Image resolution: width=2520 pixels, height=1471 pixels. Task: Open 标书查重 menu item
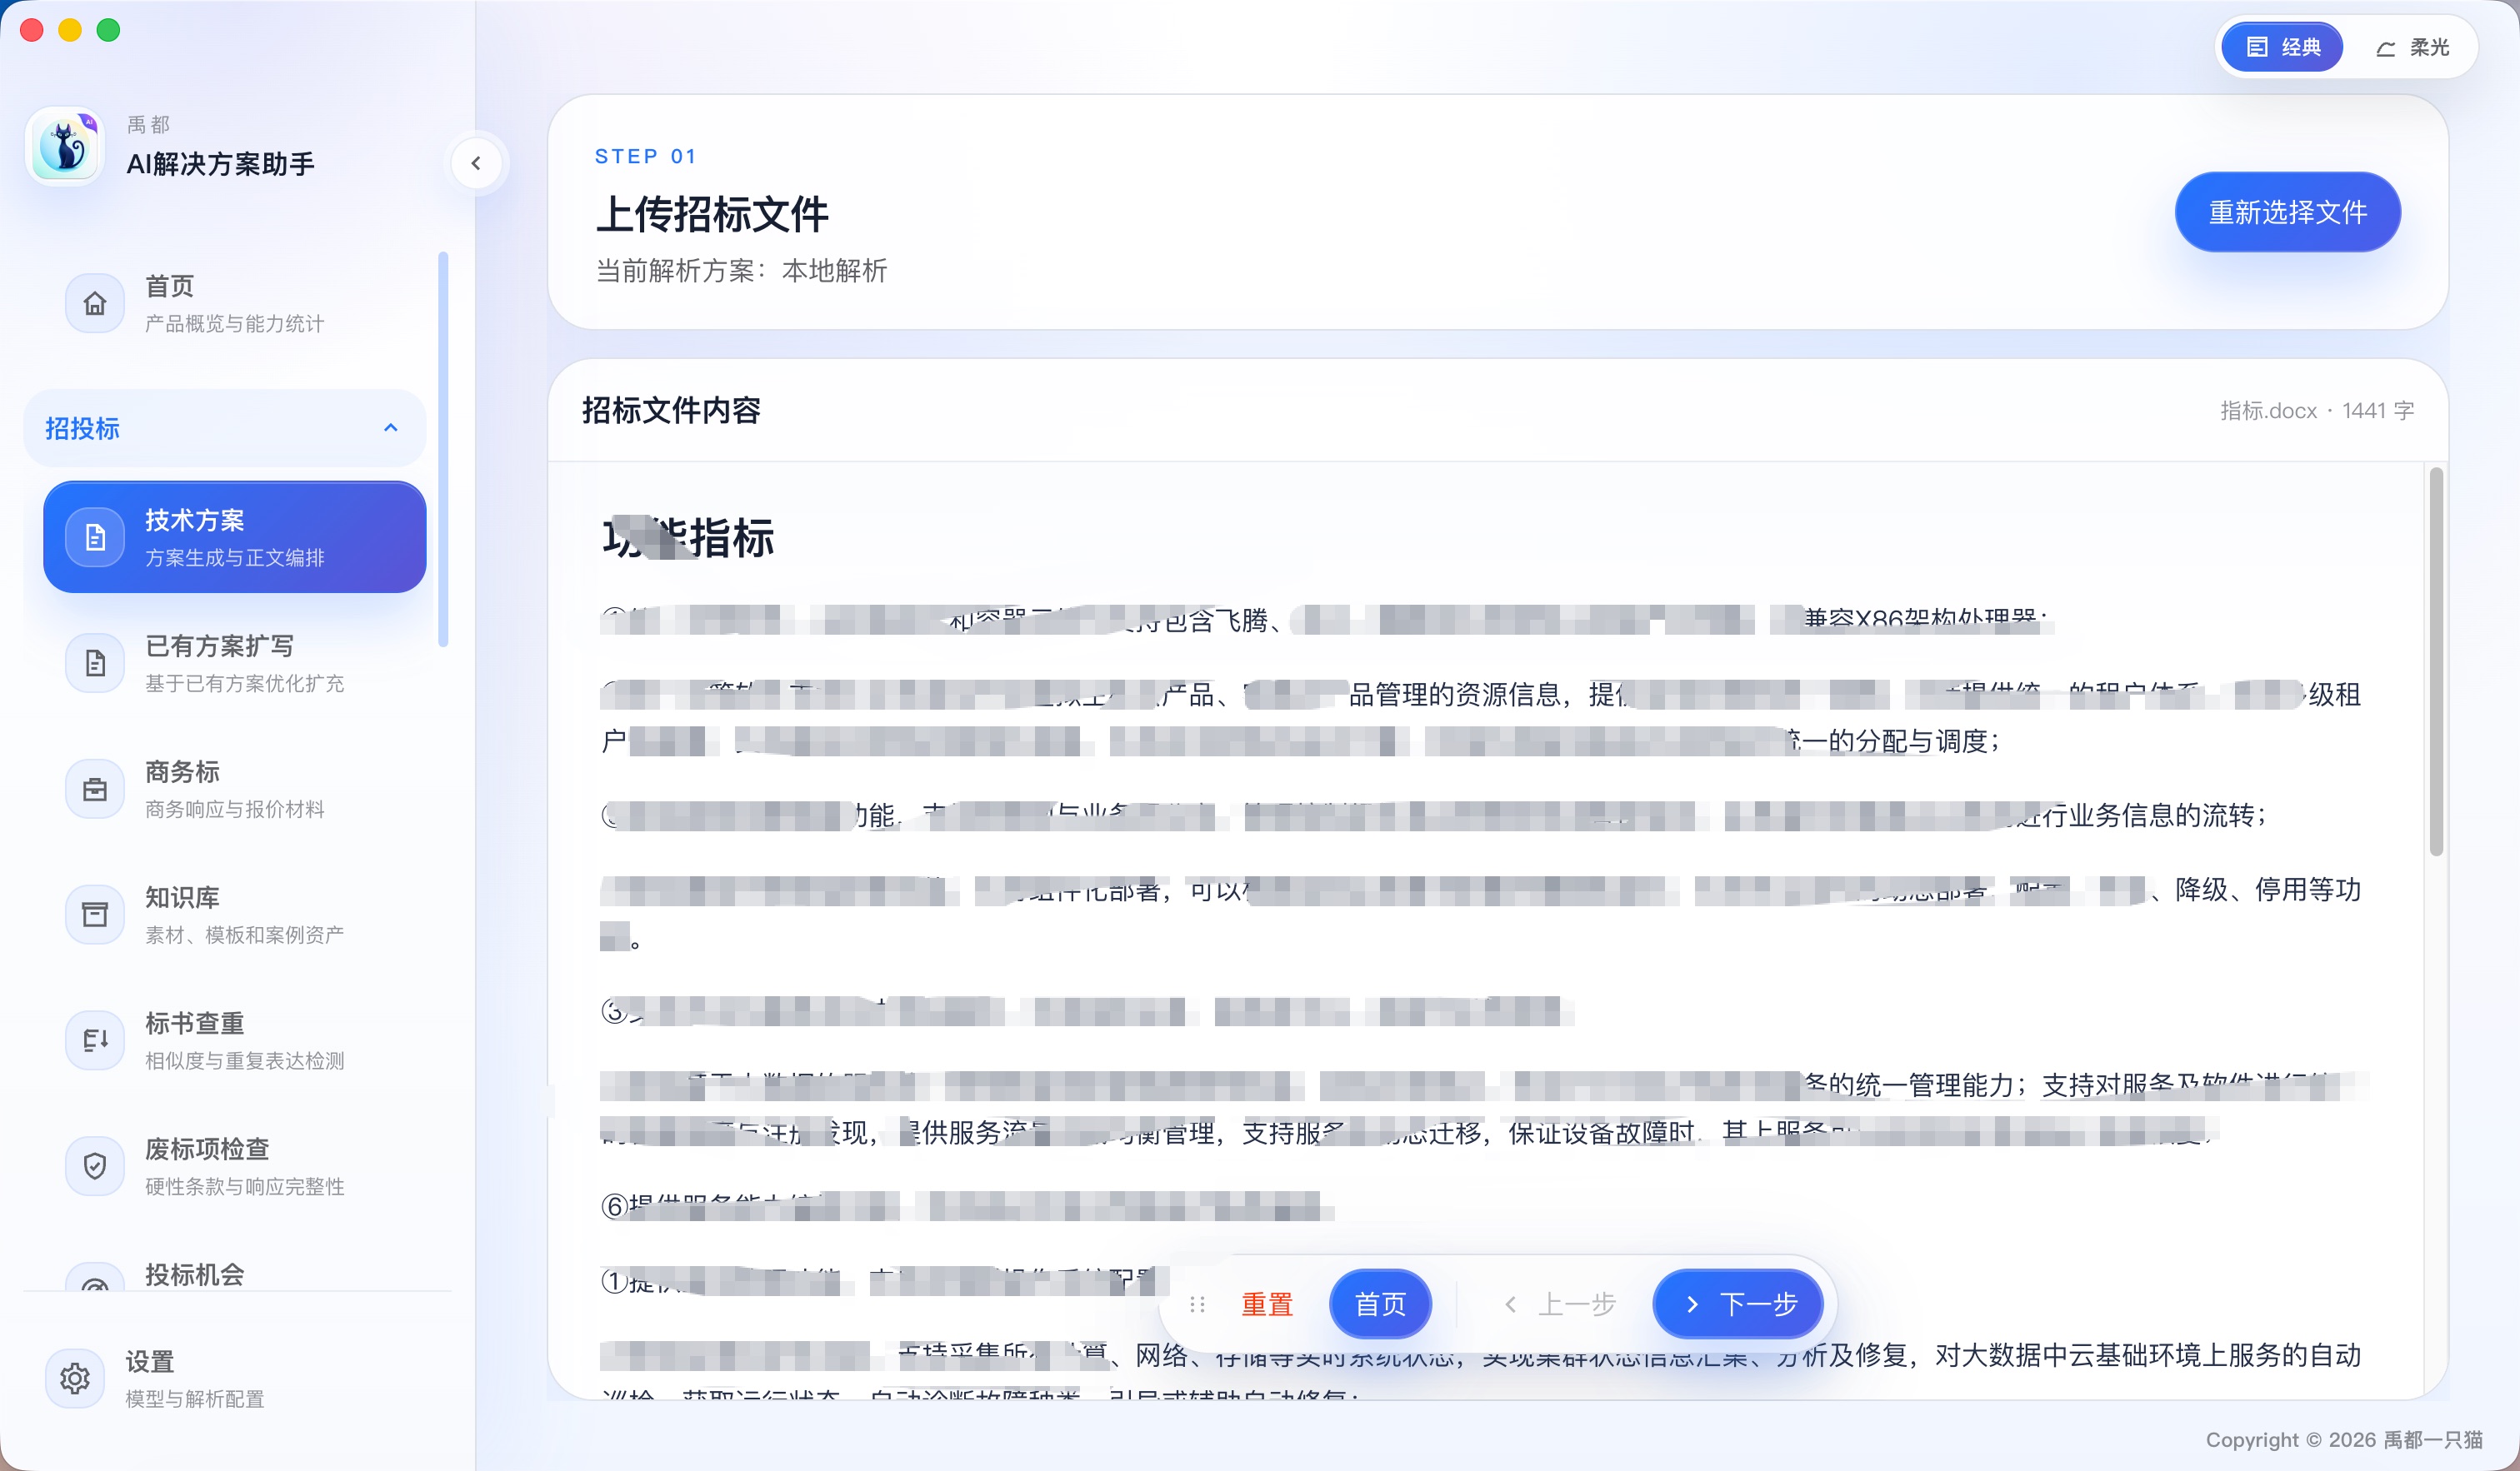[x=235, y=1040]
